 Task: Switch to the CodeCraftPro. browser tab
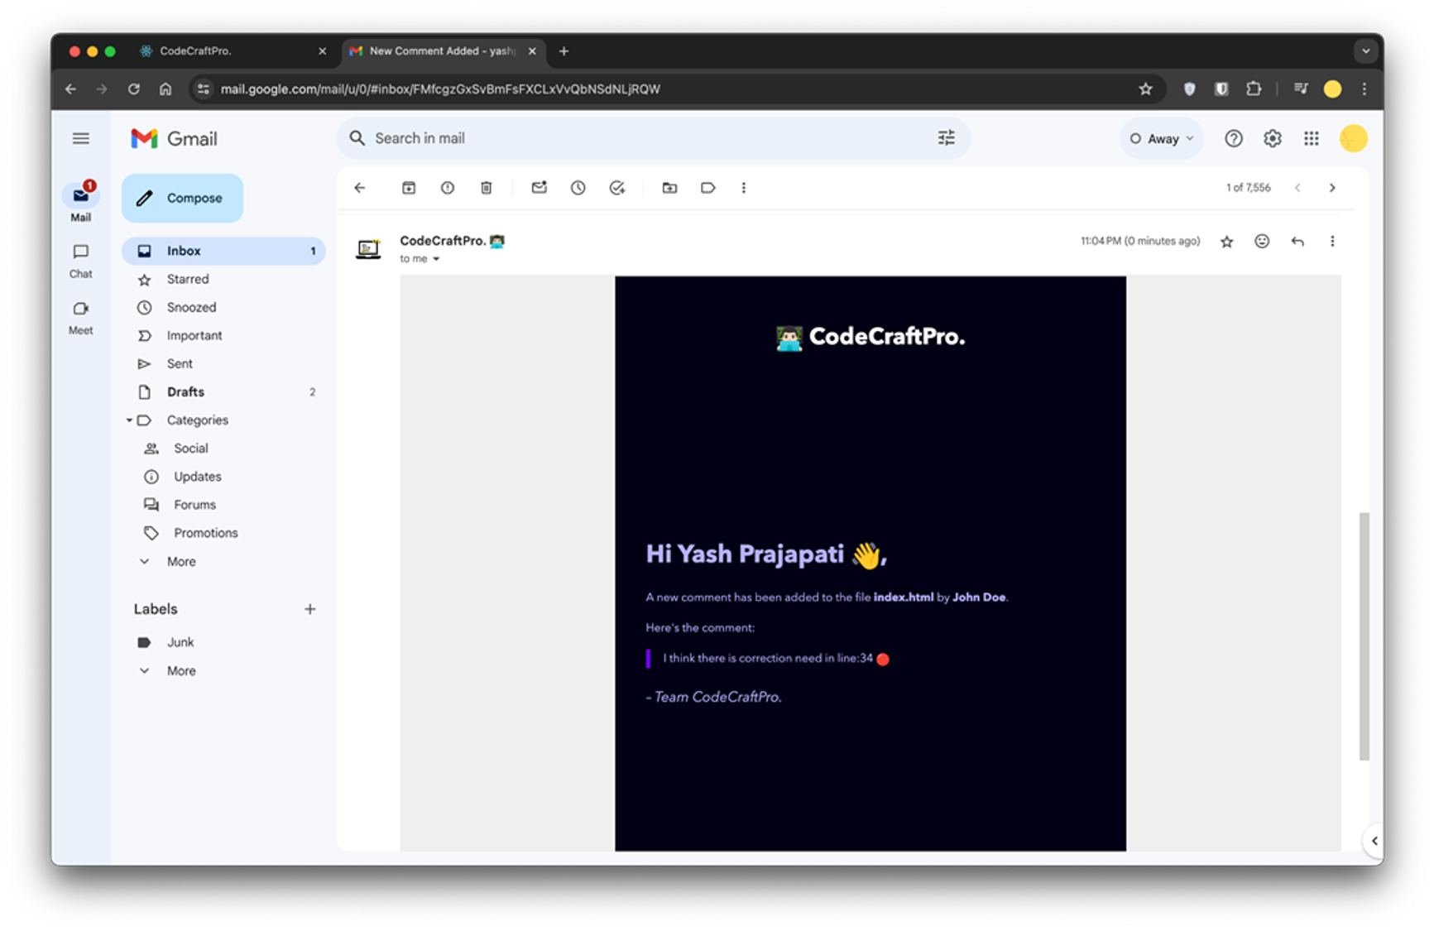click(232, 50)
